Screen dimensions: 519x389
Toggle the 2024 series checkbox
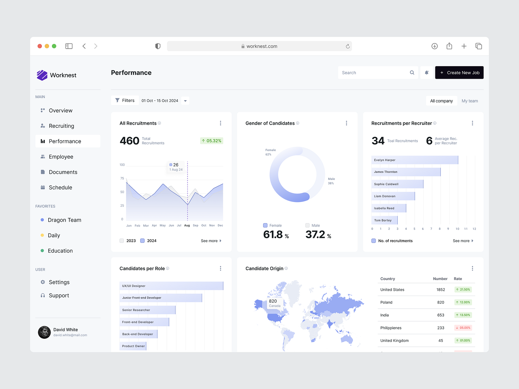click(x=142, y=241)
